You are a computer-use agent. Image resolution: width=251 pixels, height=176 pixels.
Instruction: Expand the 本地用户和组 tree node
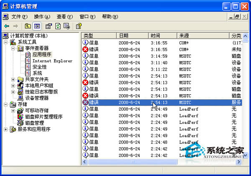(x=13, y=85)
